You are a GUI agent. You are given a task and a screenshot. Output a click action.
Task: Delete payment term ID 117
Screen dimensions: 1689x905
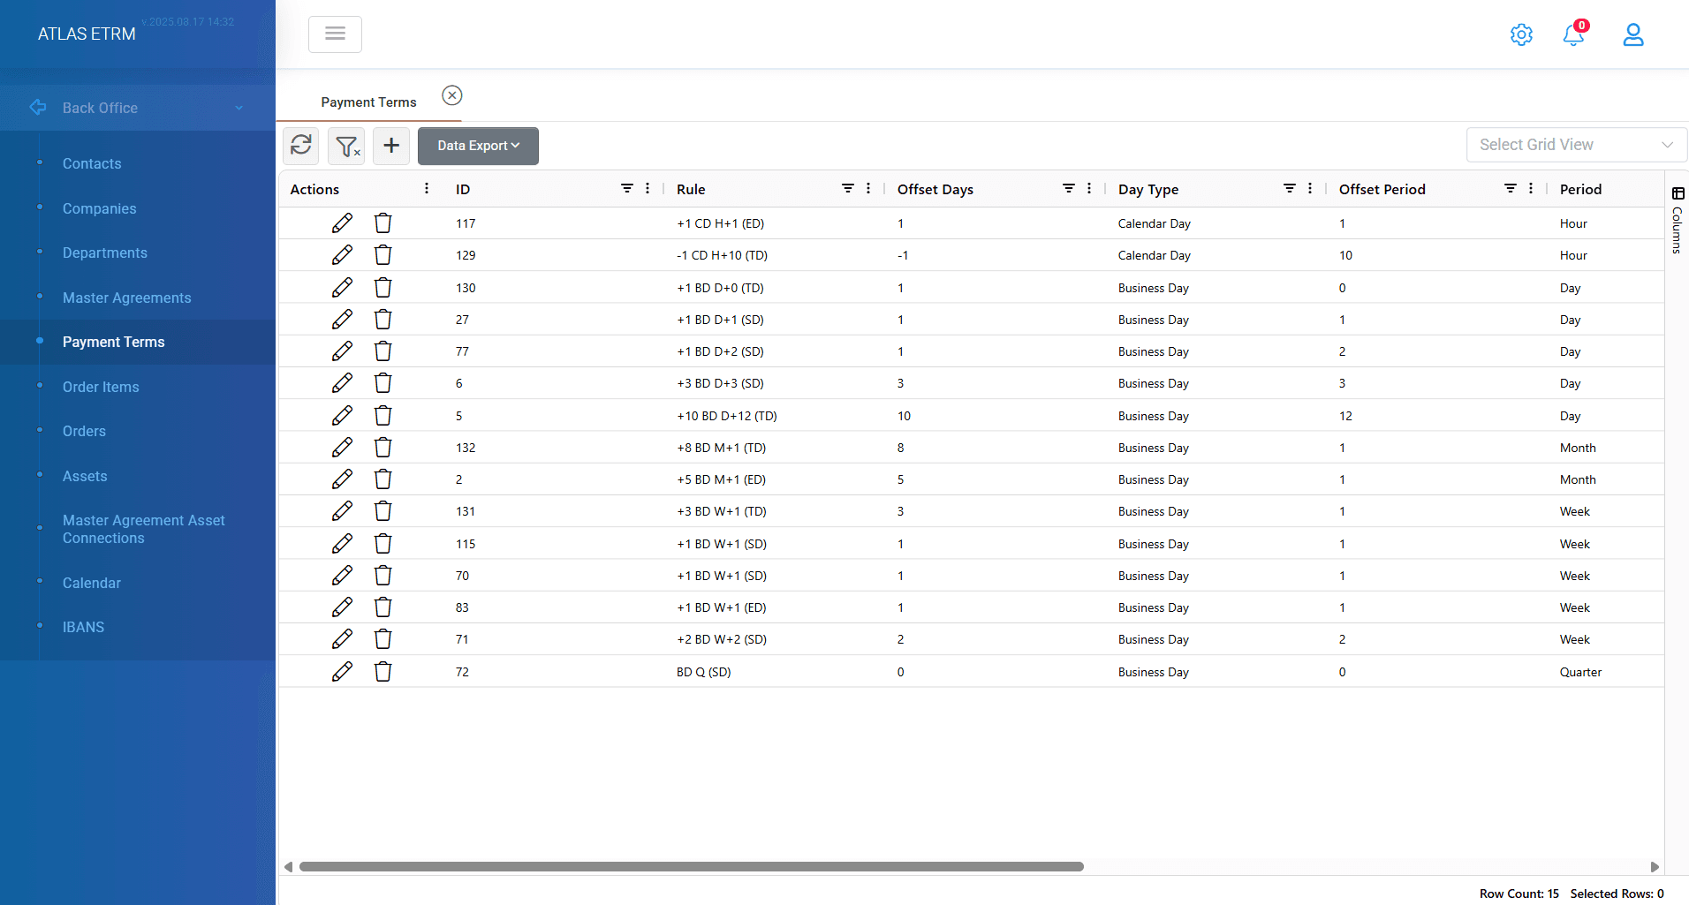tap(382, 223)
